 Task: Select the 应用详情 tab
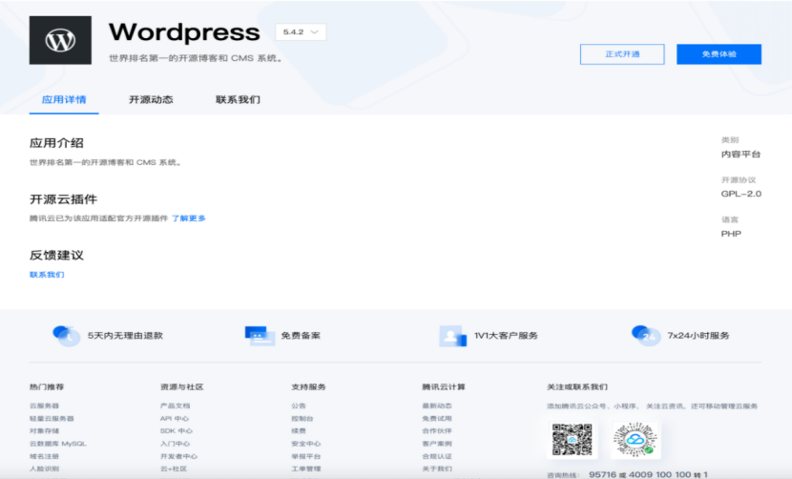pos(64,99)
